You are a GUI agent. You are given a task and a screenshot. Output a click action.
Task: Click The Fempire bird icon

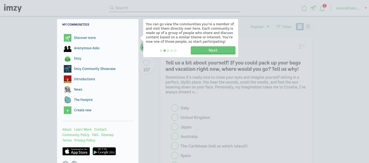pyautogui.click(x=68, y=100)
